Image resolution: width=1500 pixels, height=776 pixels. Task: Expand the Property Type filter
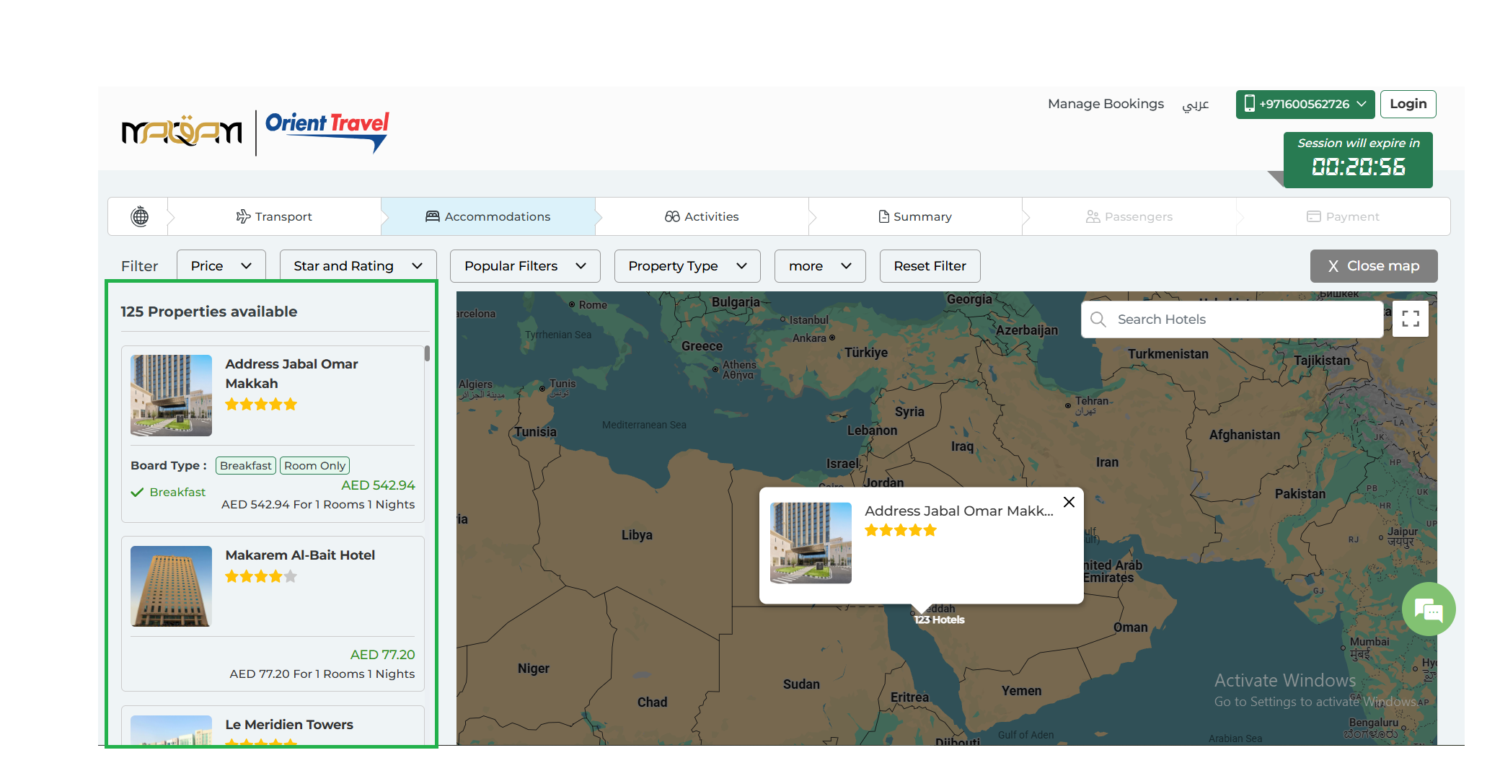tap(687, 266)
